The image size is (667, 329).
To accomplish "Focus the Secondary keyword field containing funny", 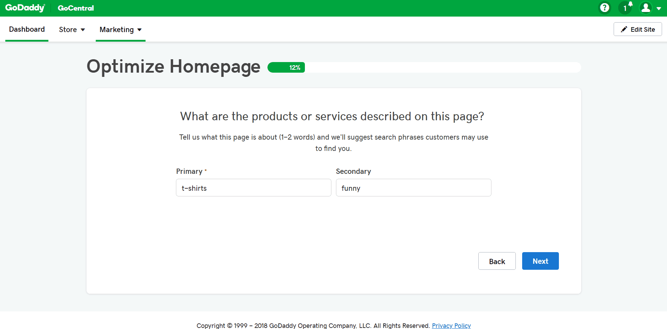I will (x=413, y=188).
